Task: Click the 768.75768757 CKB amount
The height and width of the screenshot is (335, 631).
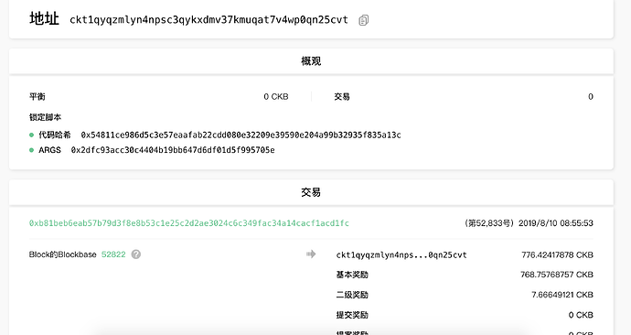Action: 557,275
